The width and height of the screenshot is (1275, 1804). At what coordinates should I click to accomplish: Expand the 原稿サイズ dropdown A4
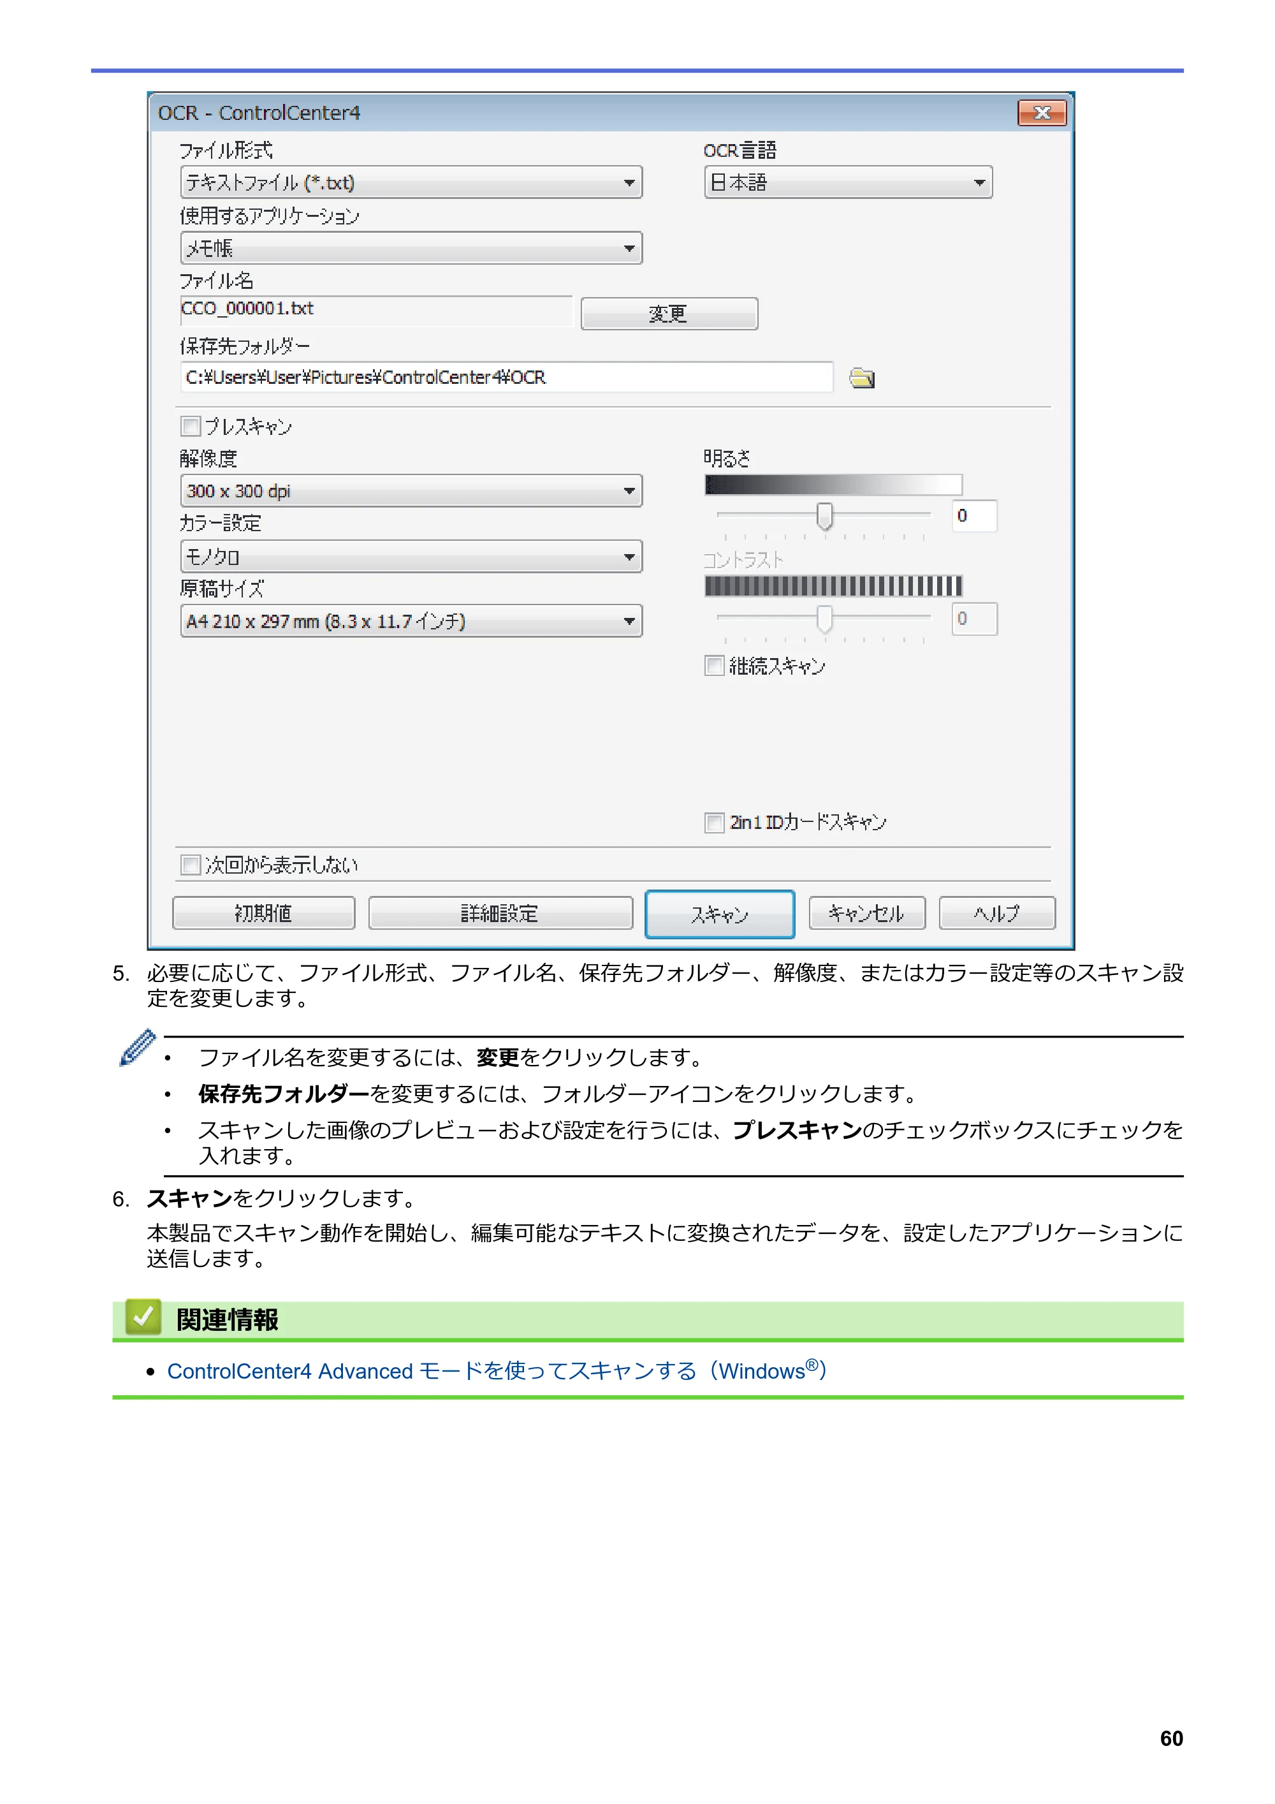pos(411,620)
